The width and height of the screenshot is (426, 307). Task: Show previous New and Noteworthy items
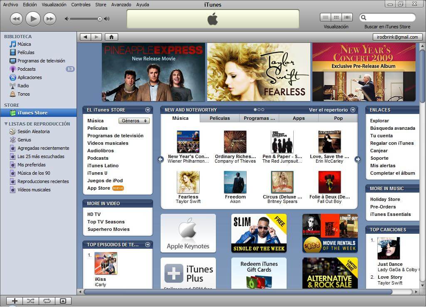pos(161,159)
